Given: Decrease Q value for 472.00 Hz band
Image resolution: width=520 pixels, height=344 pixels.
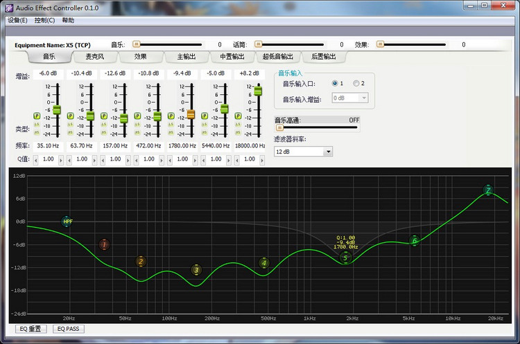Looking at the screenshot, I should pyautogui.click(x=137, y=161).
